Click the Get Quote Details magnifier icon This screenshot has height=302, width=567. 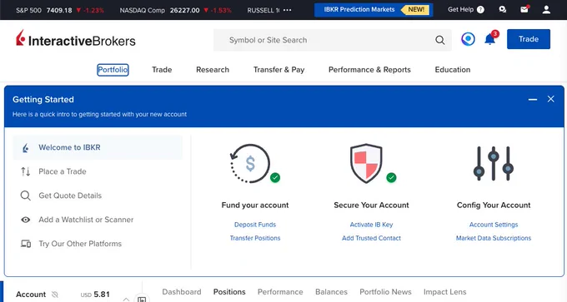click(x=25, y=196)
